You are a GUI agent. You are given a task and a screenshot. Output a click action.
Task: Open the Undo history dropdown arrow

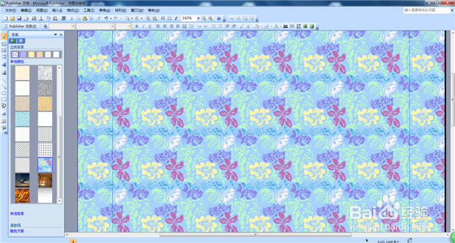pyautogui.click(x=111, y=19)
